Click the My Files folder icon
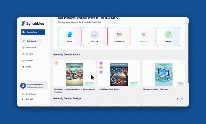206x124 pixels. (24, 60)
